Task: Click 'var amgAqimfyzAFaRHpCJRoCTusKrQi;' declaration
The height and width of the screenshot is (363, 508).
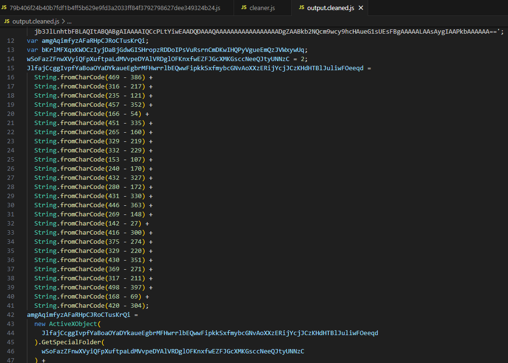Action: point(88,41)
